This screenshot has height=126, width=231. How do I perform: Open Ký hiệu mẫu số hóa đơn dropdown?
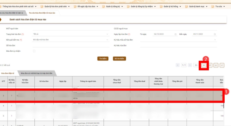(179, 40)
